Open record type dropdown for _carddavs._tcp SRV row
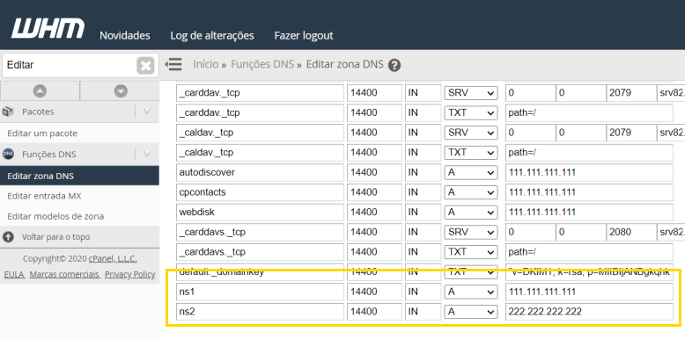685x339 pixels. tap(470, 232)
